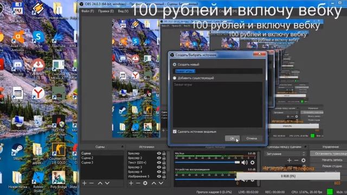Open the NEXTRP Launcher desktop icon
This screenshot has height=195, width=347.
point(59,126)
